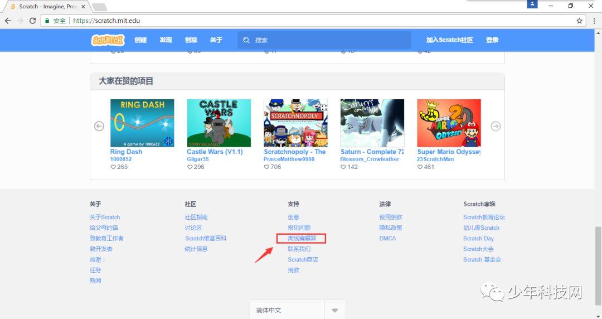
Task: Click the heart icon showing 296 loves
Action: (190, 167)
